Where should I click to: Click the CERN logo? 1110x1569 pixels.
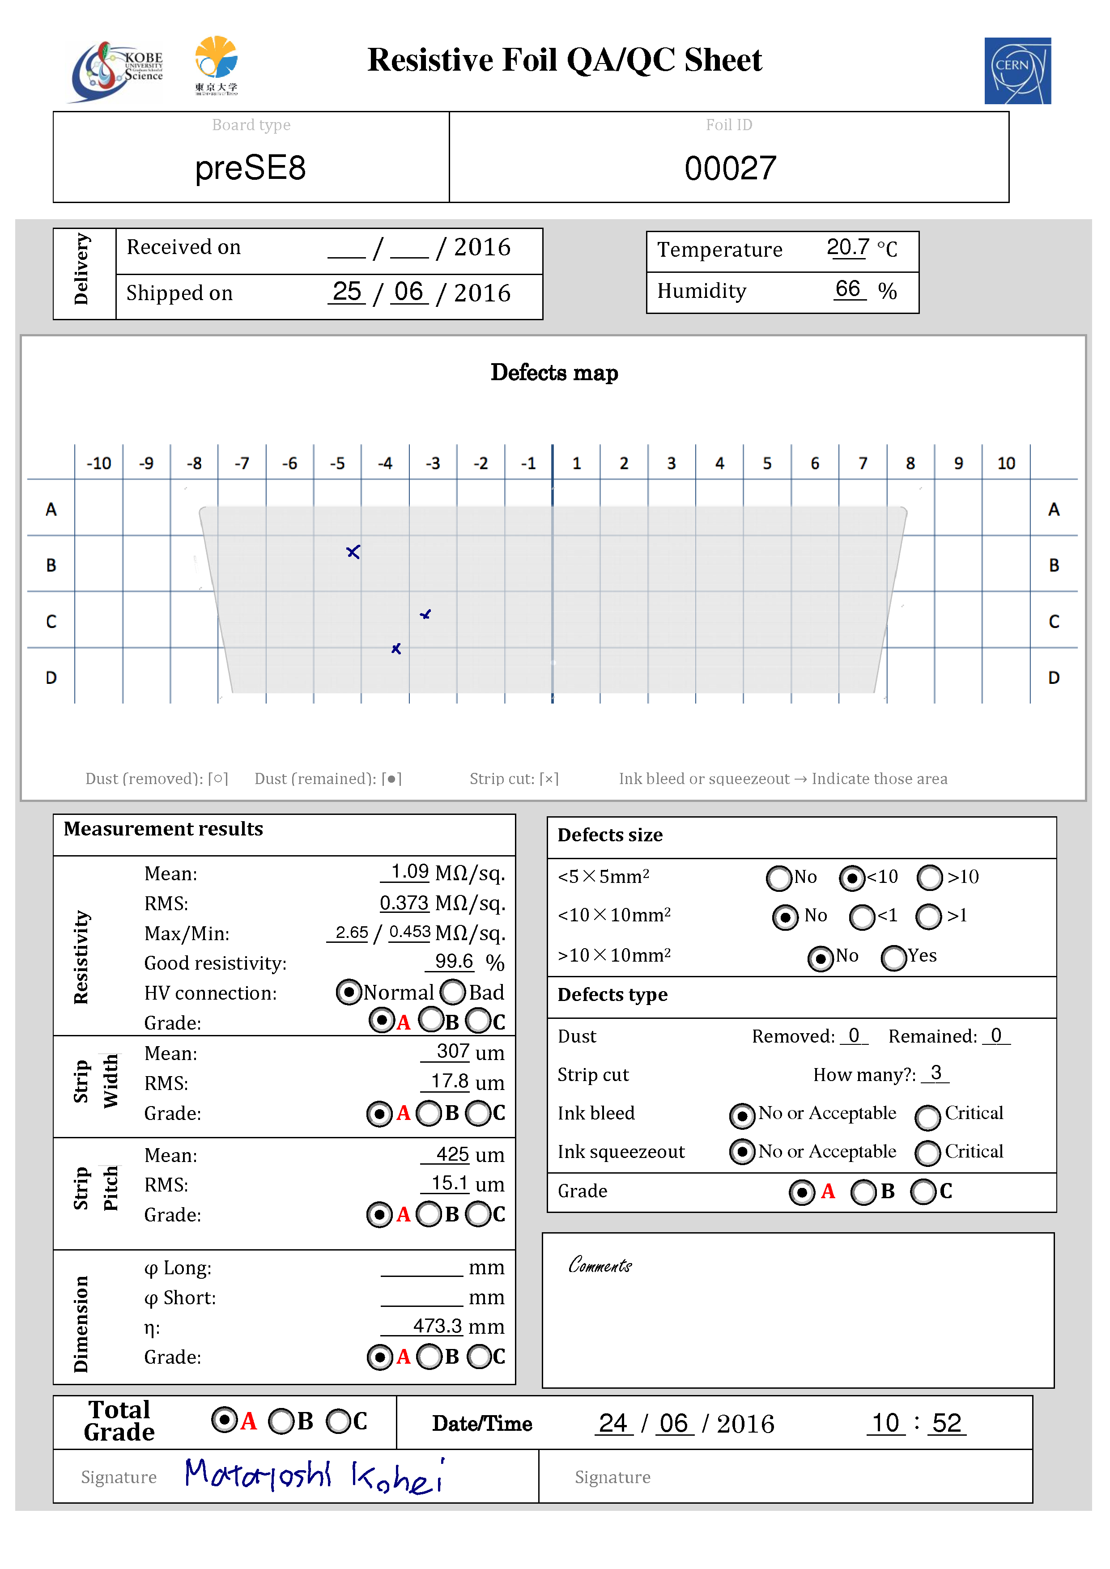tap(1017, 70)
